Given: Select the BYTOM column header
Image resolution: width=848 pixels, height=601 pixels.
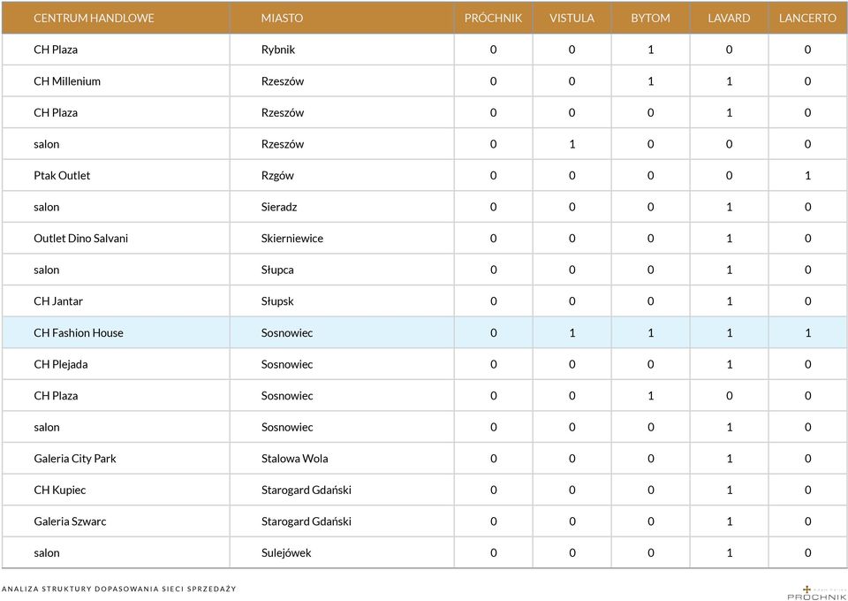Looking at the screenshot, I should coord(651,18).
